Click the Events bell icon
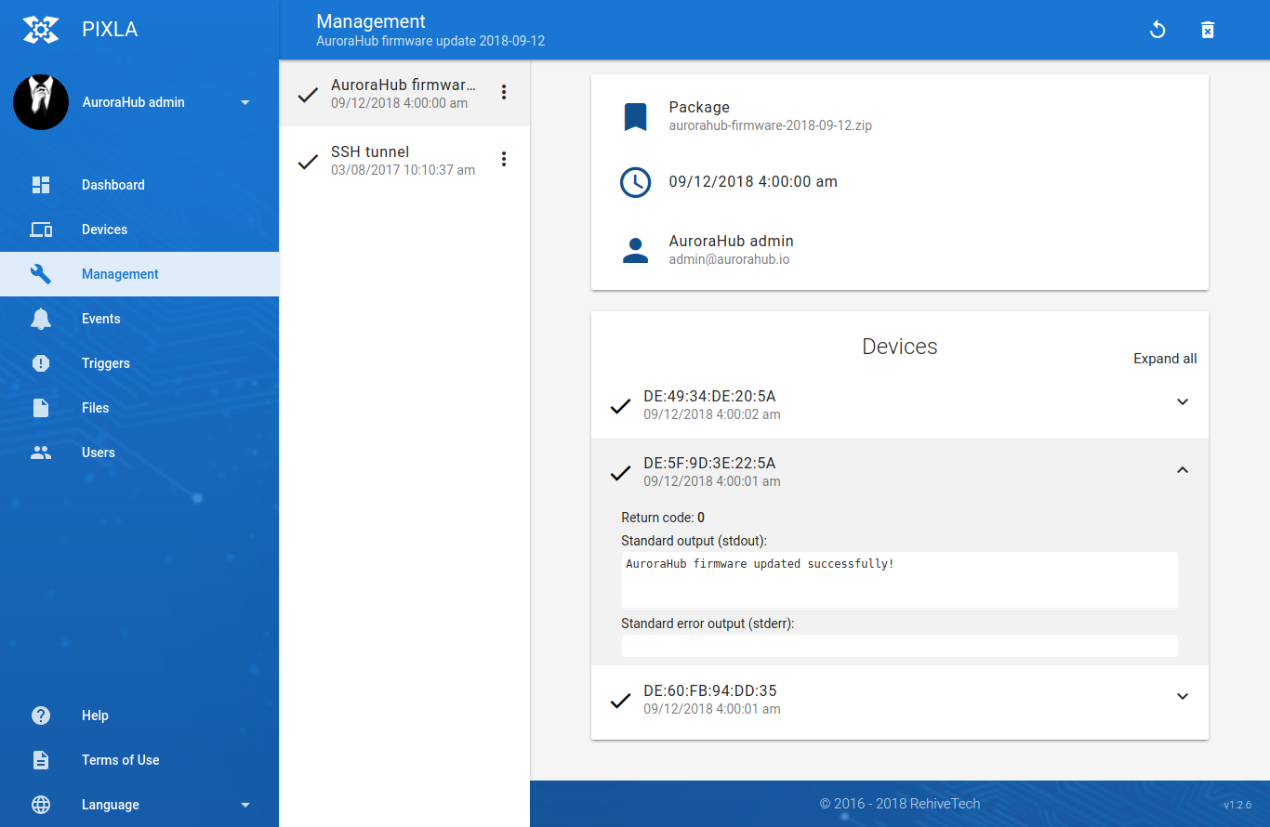This screenshot has width=1270, height=827. tap(41, 319)
